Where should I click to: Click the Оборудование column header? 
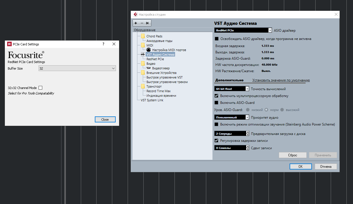[173, 30]
